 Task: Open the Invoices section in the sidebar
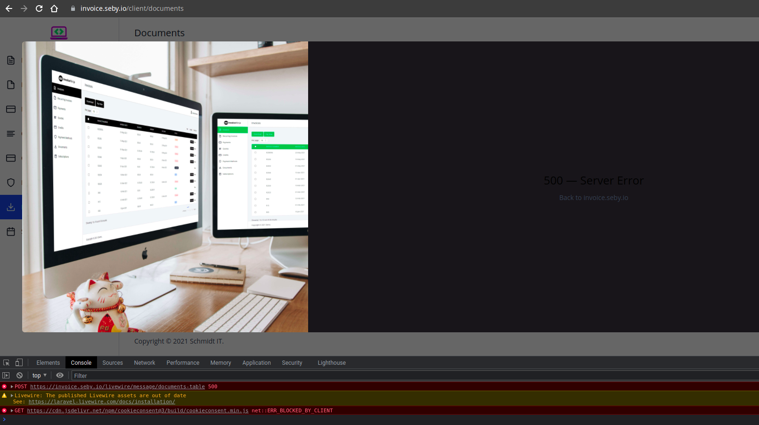pos(11,60)
